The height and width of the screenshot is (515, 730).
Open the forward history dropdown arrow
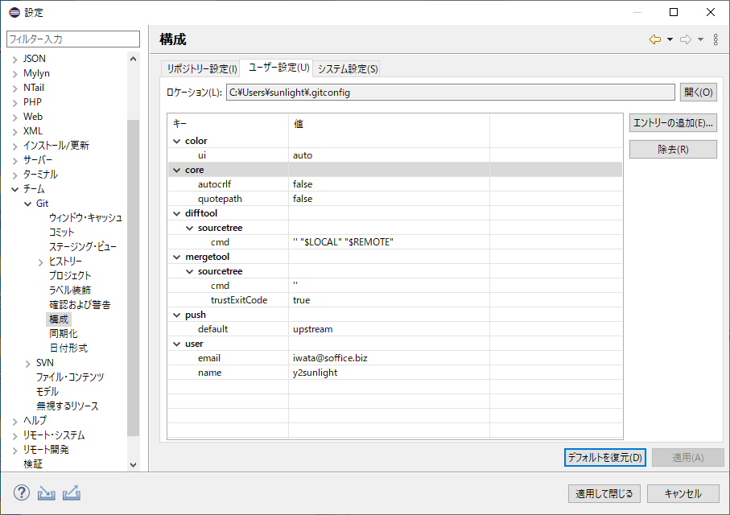700,39
